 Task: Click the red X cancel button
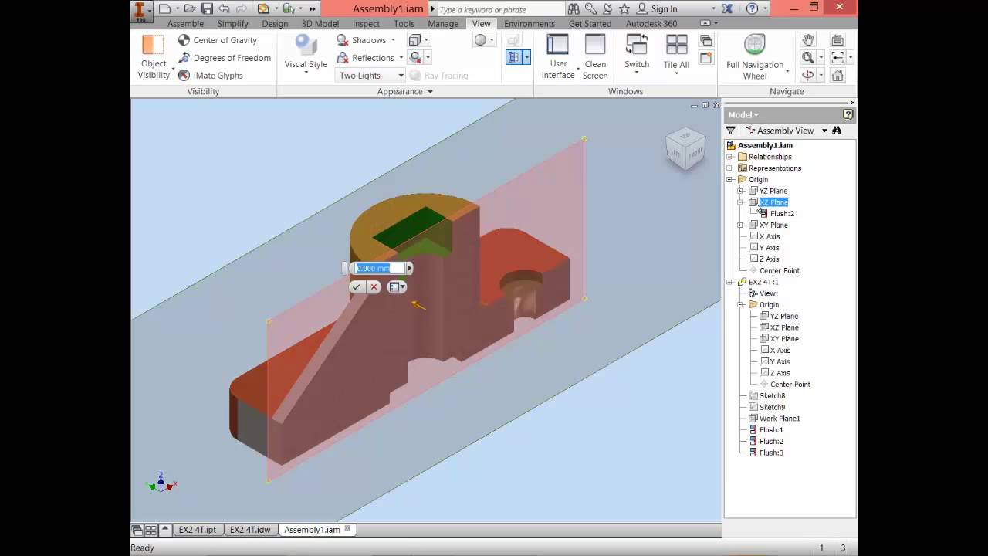(x=374, y=286)
